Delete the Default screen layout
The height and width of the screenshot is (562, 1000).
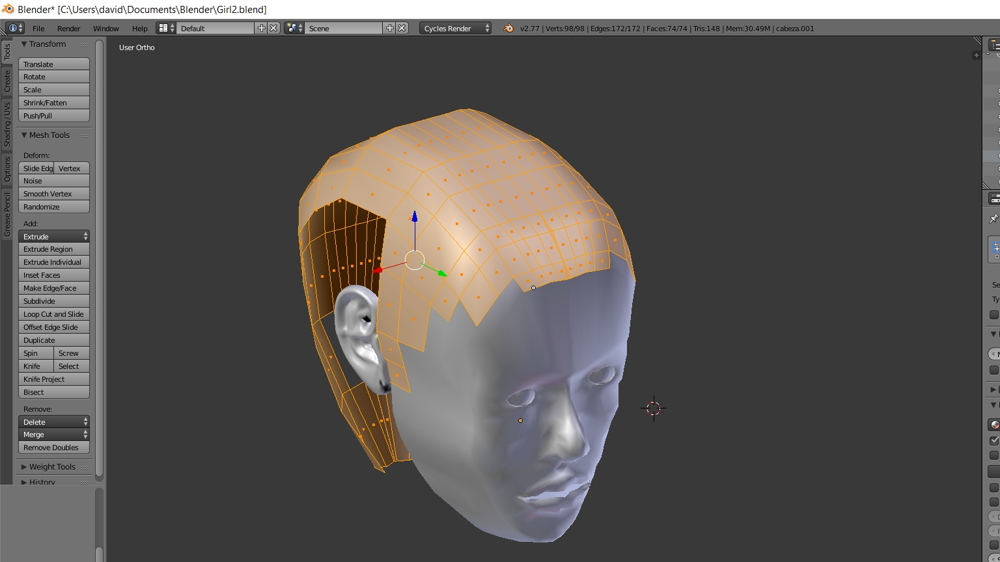(274, 28)
